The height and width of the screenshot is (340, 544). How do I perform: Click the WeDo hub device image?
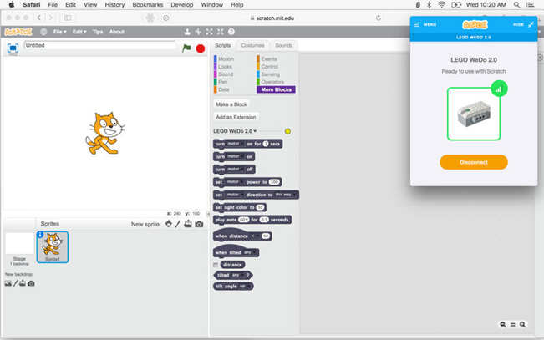pyautogui.click(x=474, y=114)
